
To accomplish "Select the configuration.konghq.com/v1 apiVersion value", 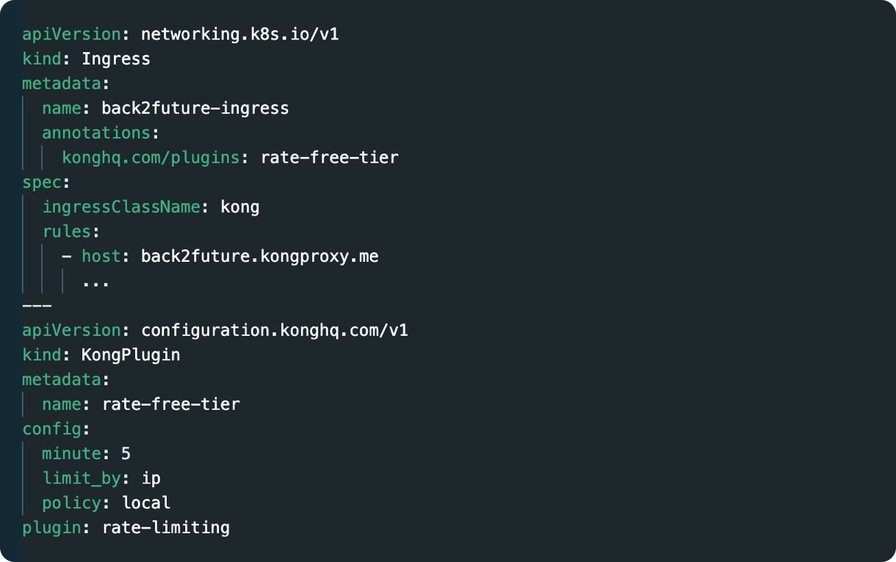I will pos(275,330).
